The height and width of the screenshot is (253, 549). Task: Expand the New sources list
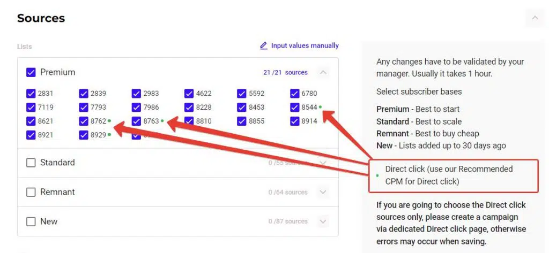[323, 221]
